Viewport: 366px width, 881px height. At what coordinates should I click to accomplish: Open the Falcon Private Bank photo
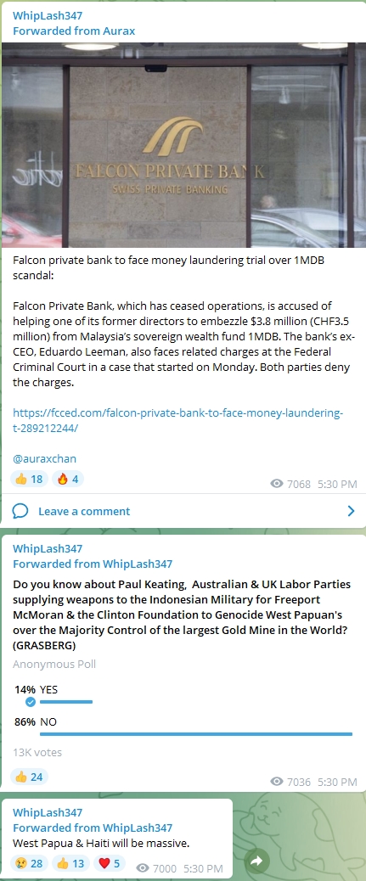pyautogui.click(x=183, y=144)
